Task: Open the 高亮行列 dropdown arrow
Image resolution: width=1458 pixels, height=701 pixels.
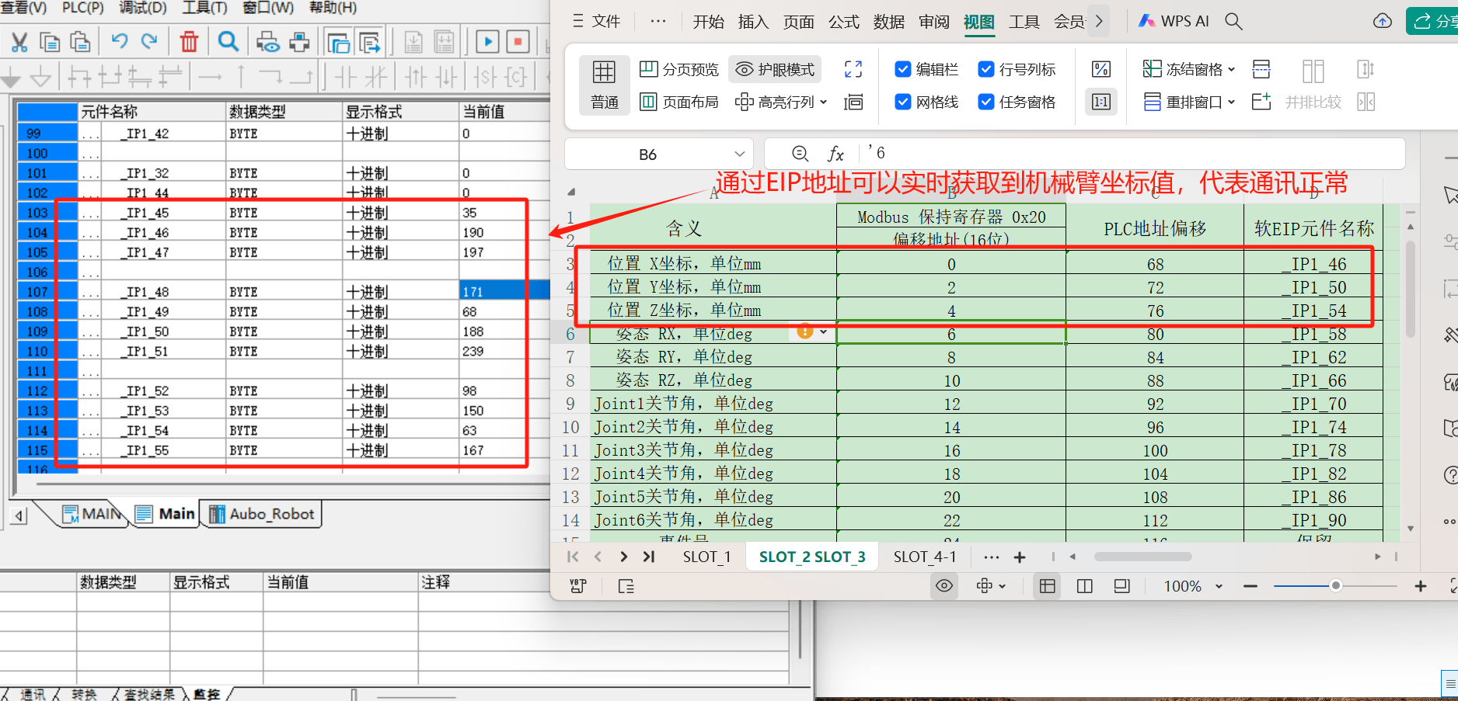Action: (824, 102)
